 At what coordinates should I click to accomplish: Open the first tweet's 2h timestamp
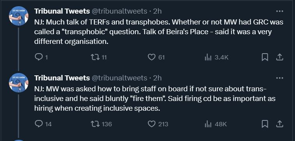click(x=157, y=11)
